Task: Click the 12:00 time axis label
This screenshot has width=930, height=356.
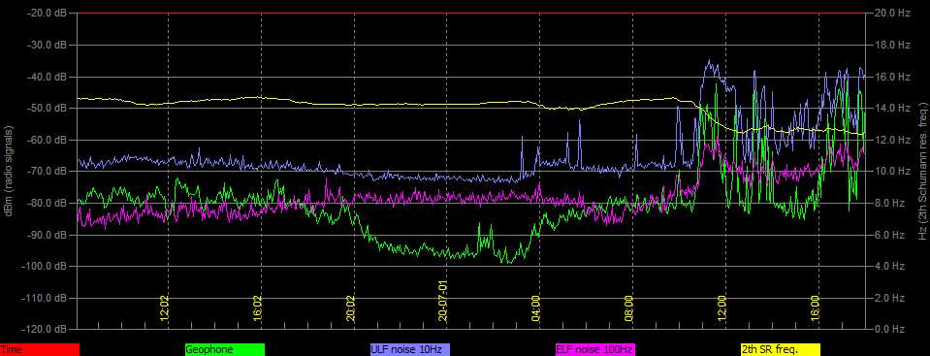Action: [722, 308]
